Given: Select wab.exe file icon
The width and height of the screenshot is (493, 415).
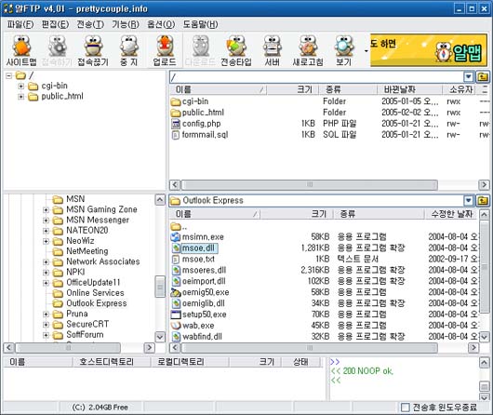Looking at the screenshot, I should [176, 326].
